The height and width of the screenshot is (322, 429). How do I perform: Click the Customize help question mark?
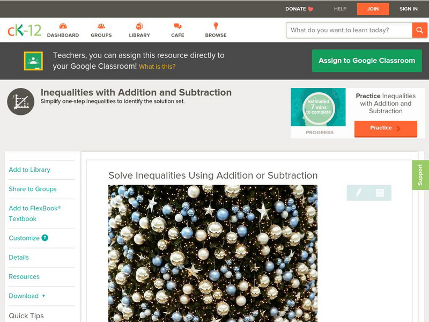[45, 238]
